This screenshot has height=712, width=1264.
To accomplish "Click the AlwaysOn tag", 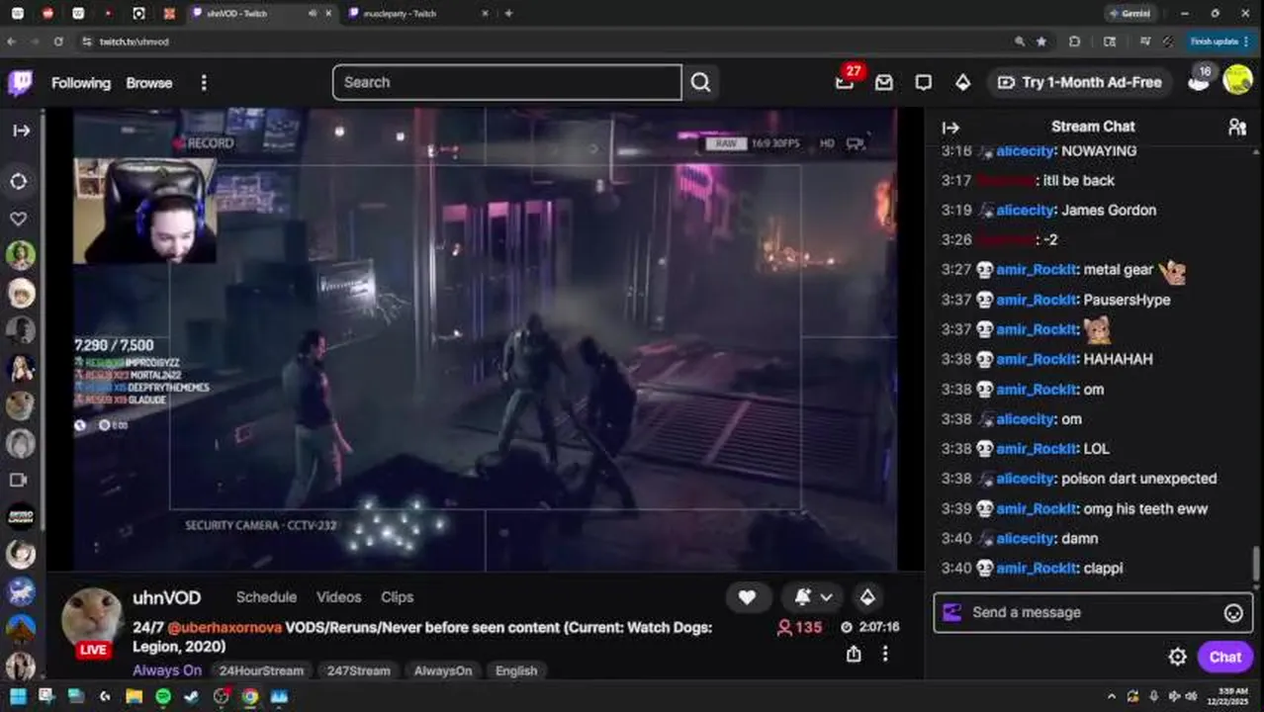I will point(443,670).
